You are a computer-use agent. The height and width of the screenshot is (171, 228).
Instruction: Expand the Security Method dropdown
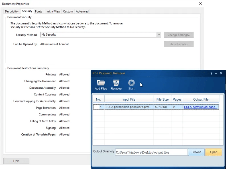159,34
